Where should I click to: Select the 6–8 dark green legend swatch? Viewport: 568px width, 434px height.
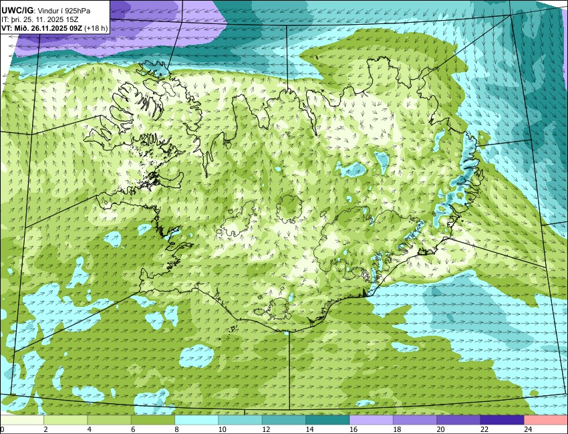point(153,420)
